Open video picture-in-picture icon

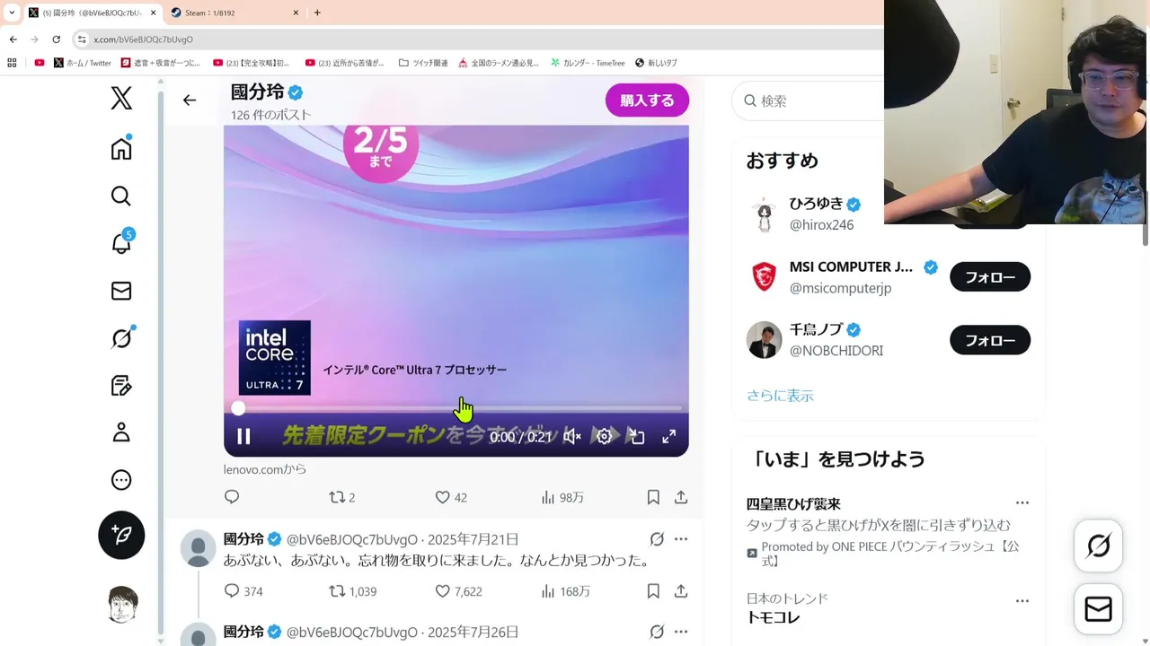coord(637,437)
